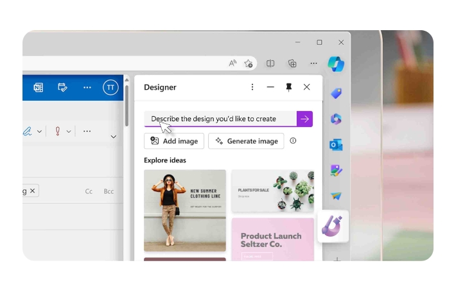Open the split screen view
Viewport: 456px width, 299px height.
tap(270, 64)
